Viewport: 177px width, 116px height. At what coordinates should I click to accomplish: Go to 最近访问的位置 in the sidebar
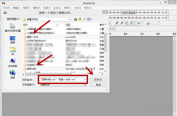(12, 28)
